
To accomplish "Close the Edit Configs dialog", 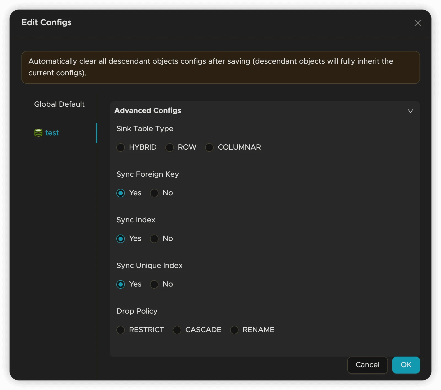I will (x=418, y=23).
